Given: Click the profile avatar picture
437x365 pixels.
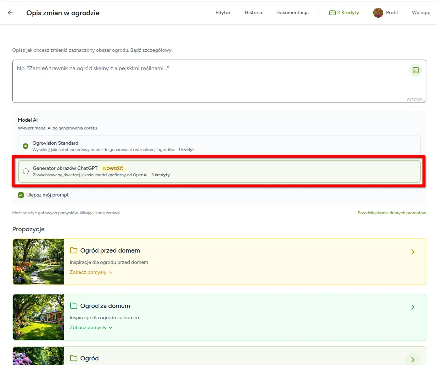Looking at the screenshot, I should [x=377, y=12].
